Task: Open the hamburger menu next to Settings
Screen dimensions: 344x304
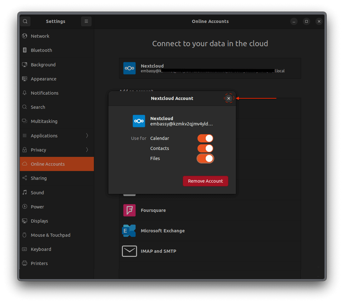Action: (x=86, y=21)
